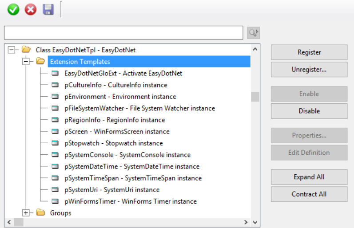Screen dimensions: 354x228
Task: Click the Extension Templates folder icon
Action: point(40,61)
